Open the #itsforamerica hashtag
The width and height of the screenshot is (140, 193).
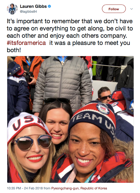26,43
